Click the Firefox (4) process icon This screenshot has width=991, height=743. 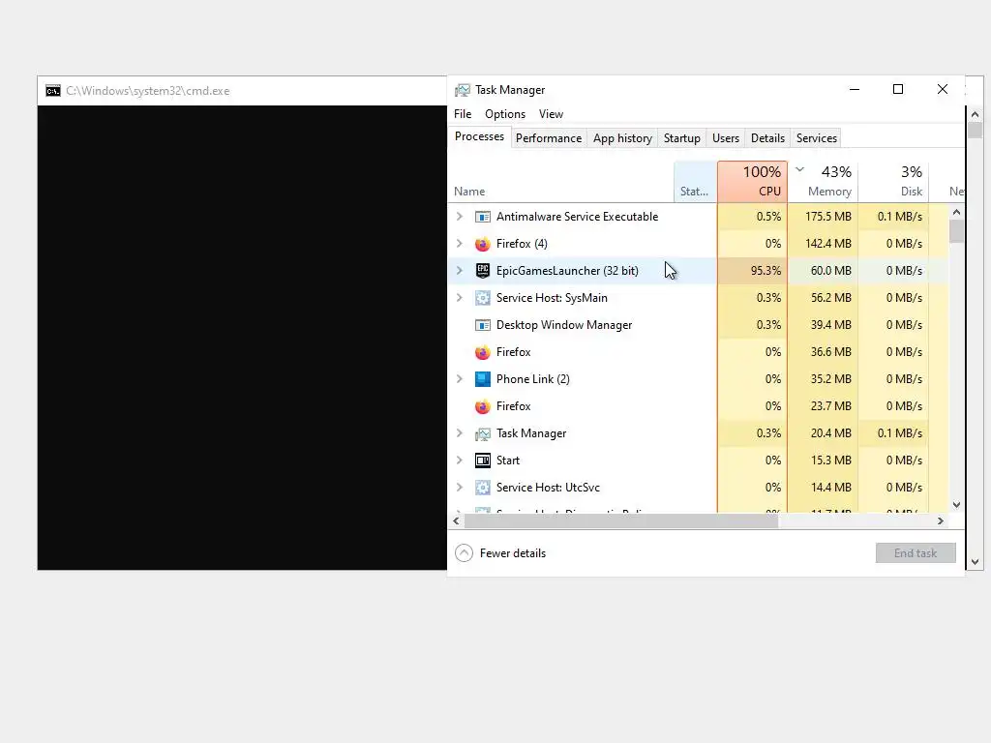482,244
